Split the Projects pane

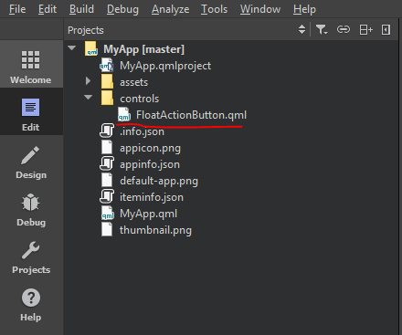click(x=365, y=30)
